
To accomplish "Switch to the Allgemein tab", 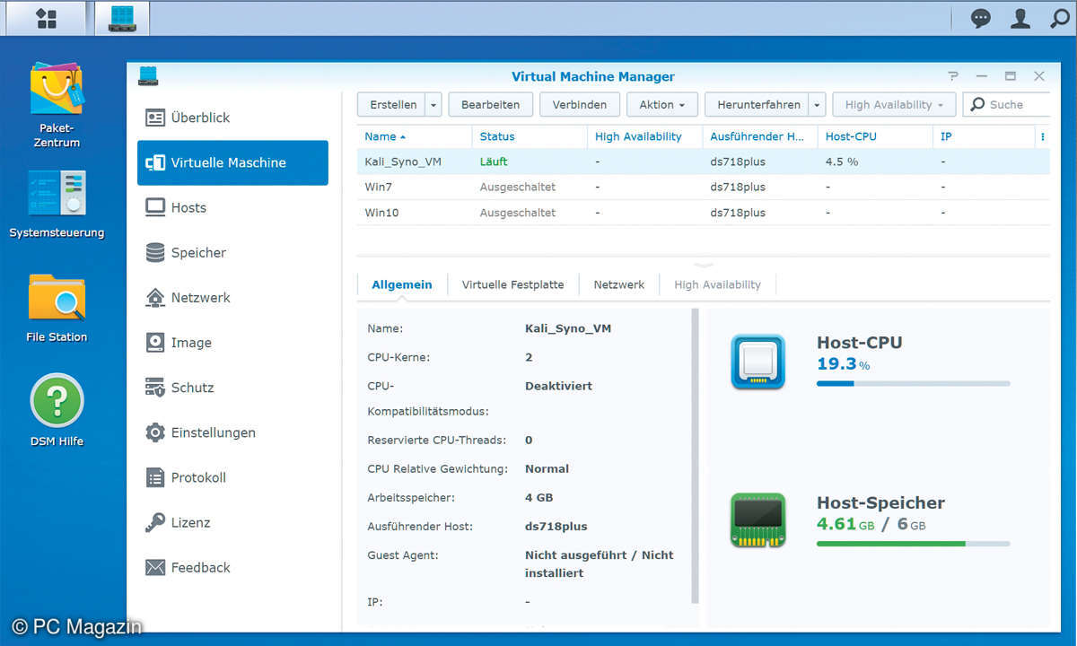I will click(401, 284).
